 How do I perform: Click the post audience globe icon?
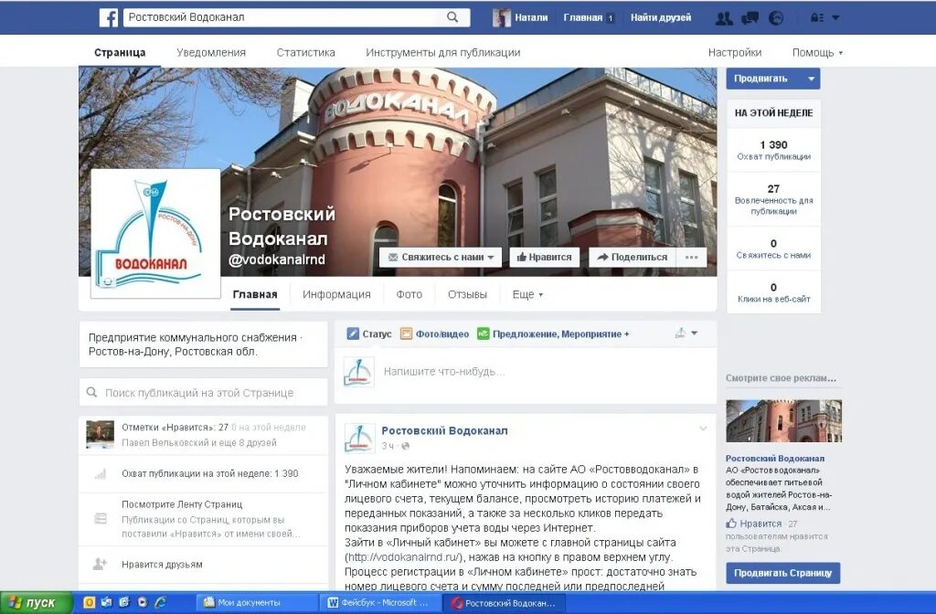[x=405, y=446]
